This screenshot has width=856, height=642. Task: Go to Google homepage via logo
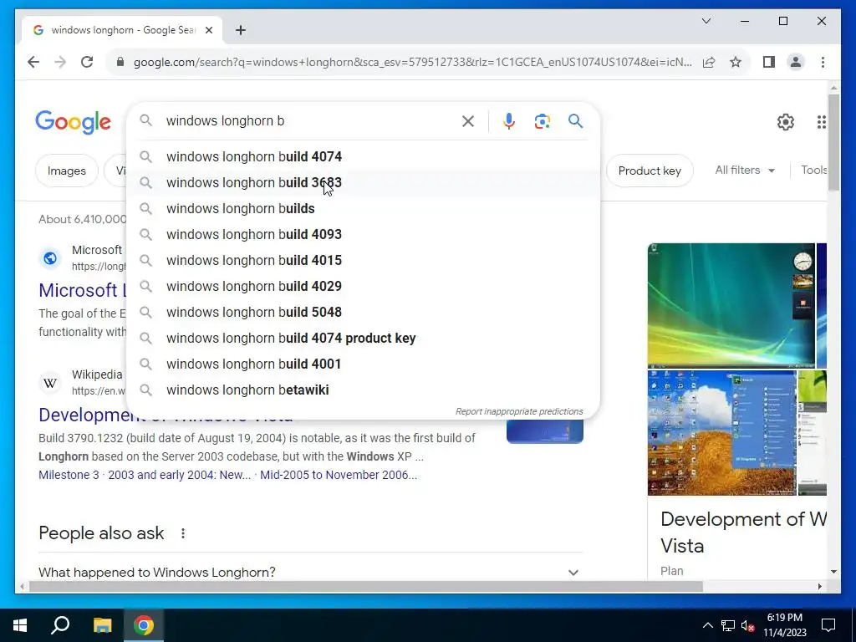[x=74, y=122]
